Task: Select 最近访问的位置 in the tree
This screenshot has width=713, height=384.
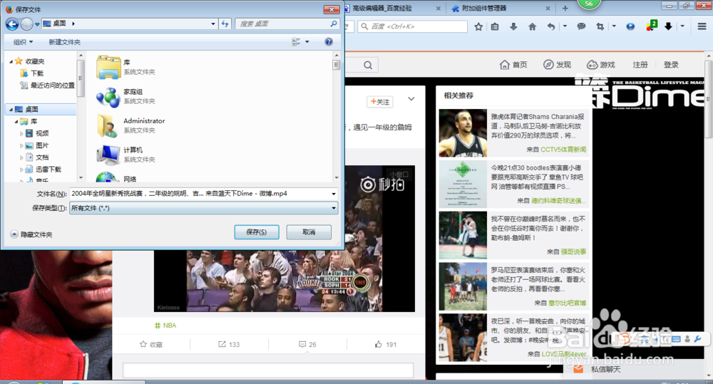Action: click(x=52, y=85)
